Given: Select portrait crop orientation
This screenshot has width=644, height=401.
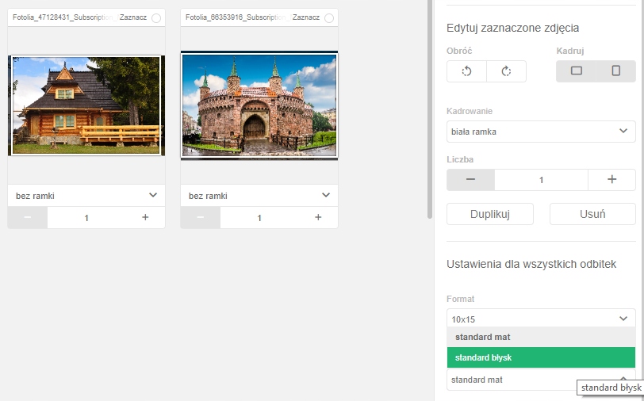Looking at the screenshot, I should (x=616, y=71).
